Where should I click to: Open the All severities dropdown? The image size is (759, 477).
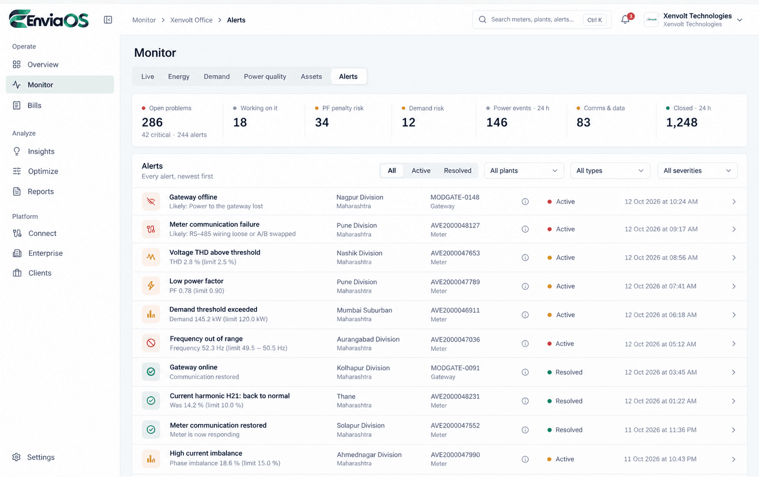pyautogui.click(x=697, y=171)
